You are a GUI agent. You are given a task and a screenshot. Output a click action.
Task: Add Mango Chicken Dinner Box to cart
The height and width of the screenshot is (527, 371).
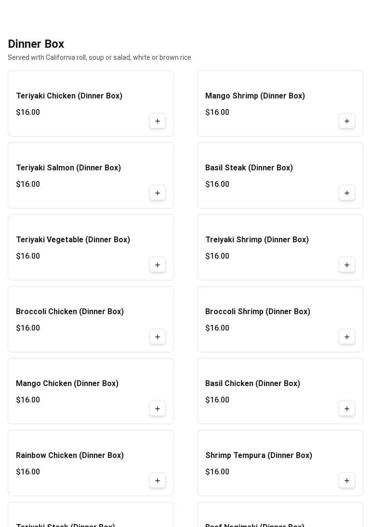(x=158, y=409)
